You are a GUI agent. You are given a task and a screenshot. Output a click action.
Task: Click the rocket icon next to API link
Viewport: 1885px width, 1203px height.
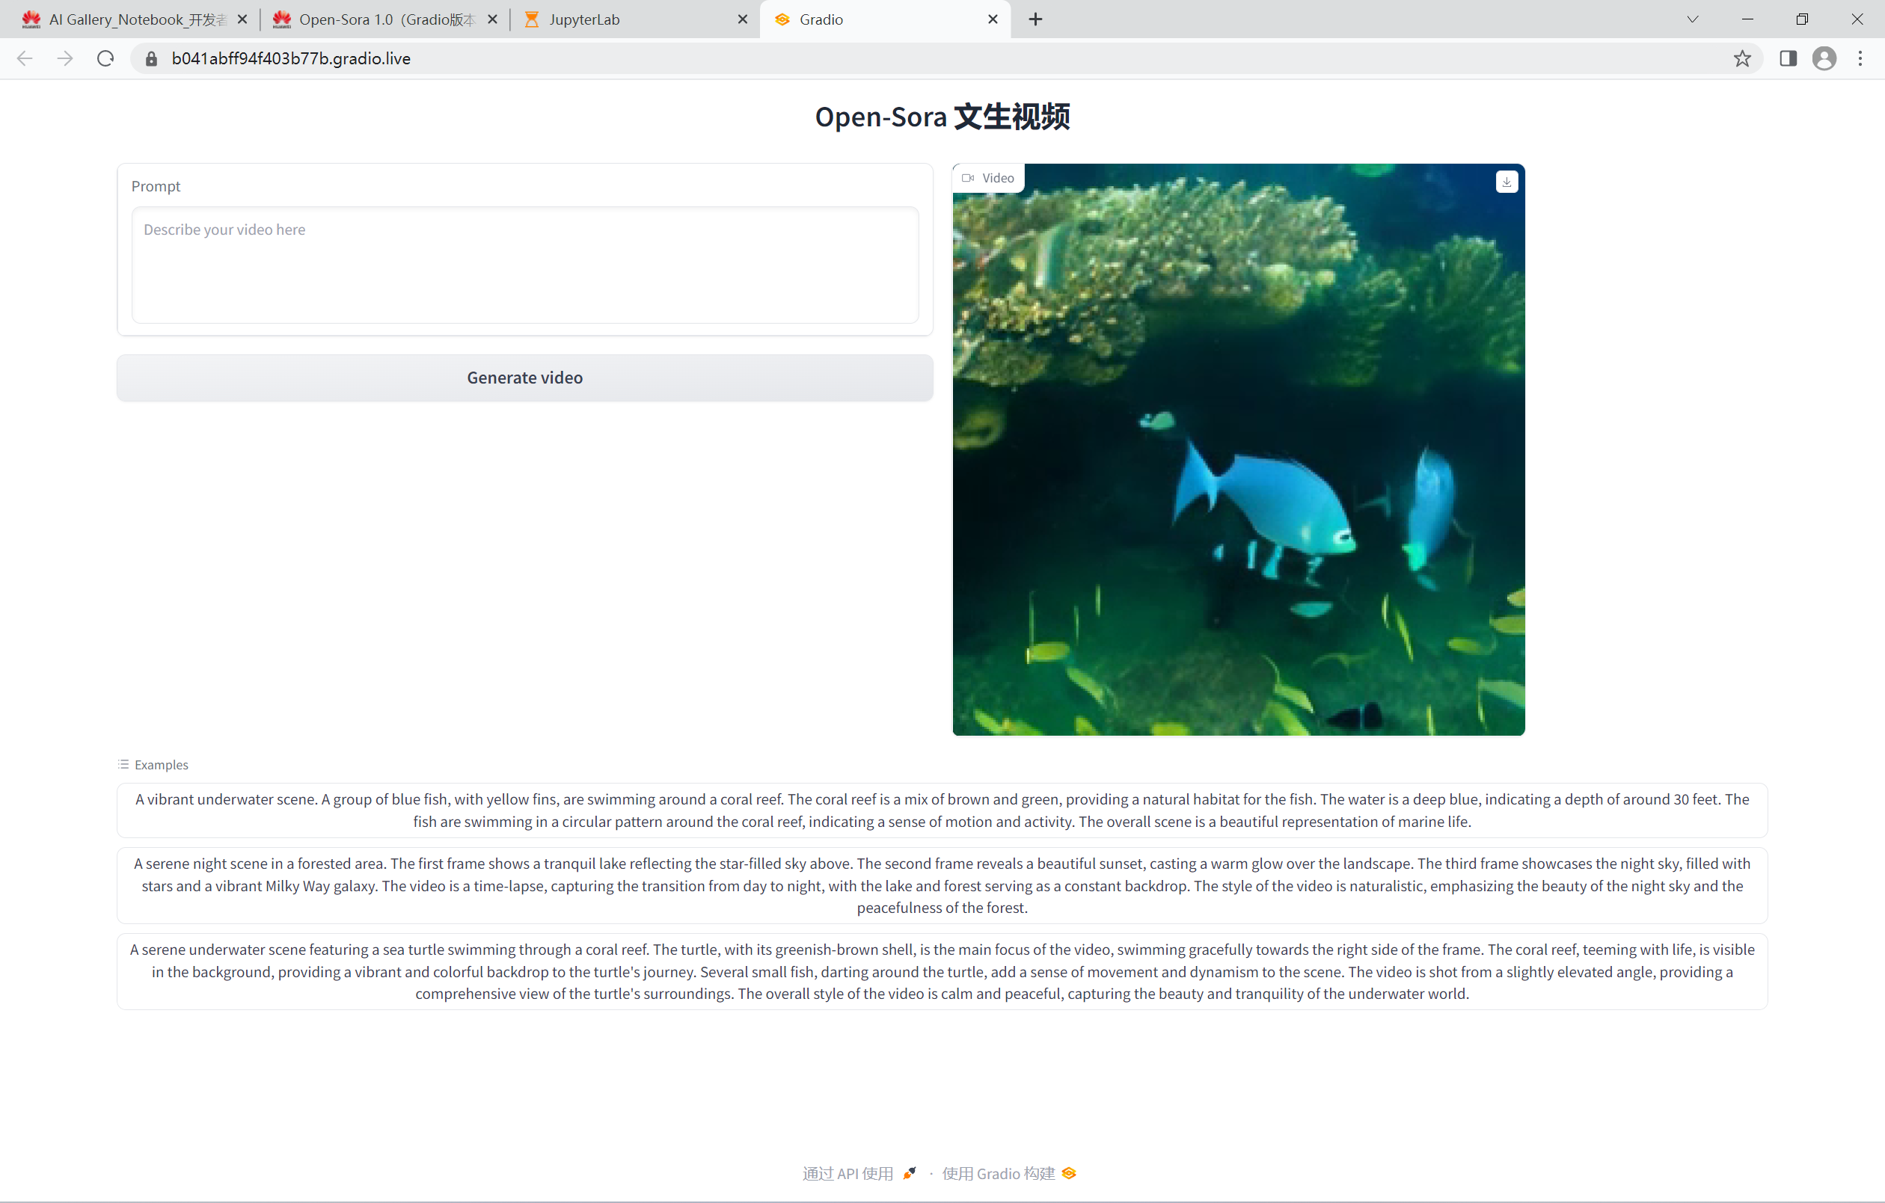tap(909, 1173)
